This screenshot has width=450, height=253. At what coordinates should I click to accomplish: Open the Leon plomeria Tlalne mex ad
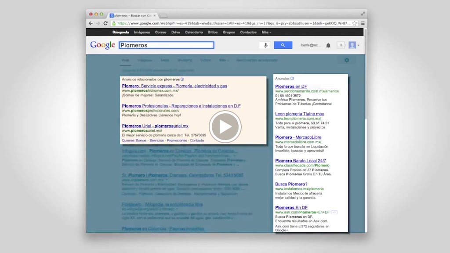(299, 114)
